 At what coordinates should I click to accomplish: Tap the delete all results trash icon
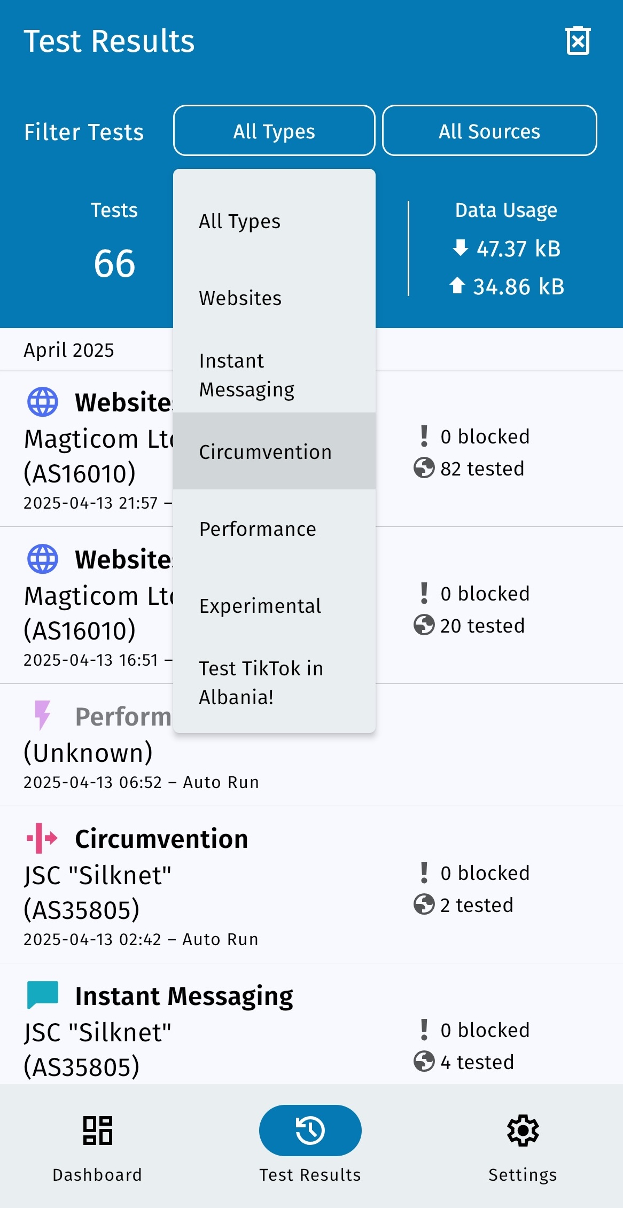point(578,41)
